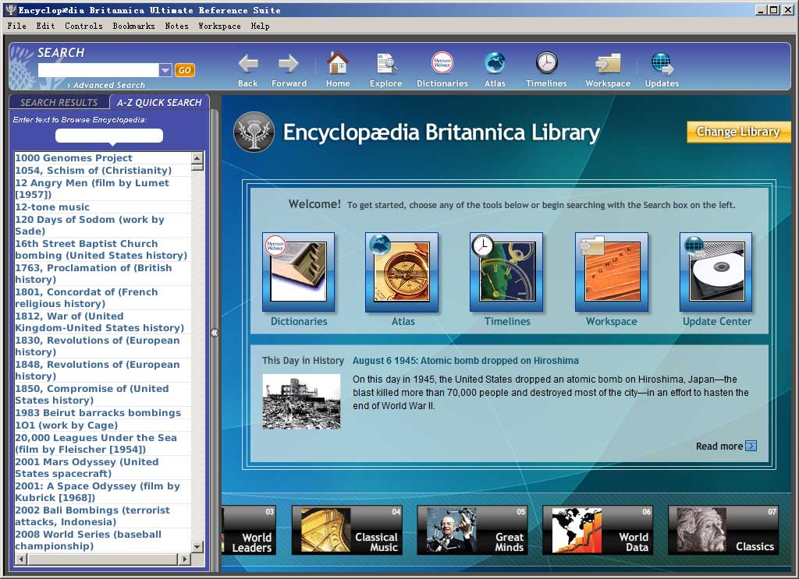
Task: Open the Atlas globe toolbar icon
Action: click(x=495, y=62)
